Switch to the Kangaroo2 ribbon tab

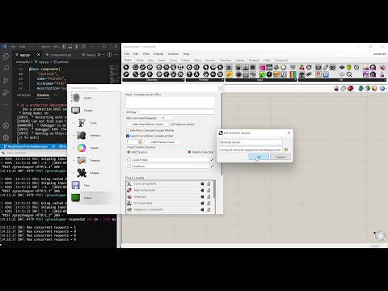[x=281, y=60]
